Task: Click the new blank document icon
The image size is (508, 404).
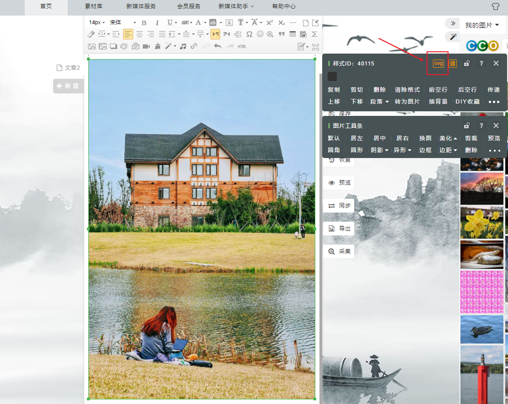Action: point(305,23)
